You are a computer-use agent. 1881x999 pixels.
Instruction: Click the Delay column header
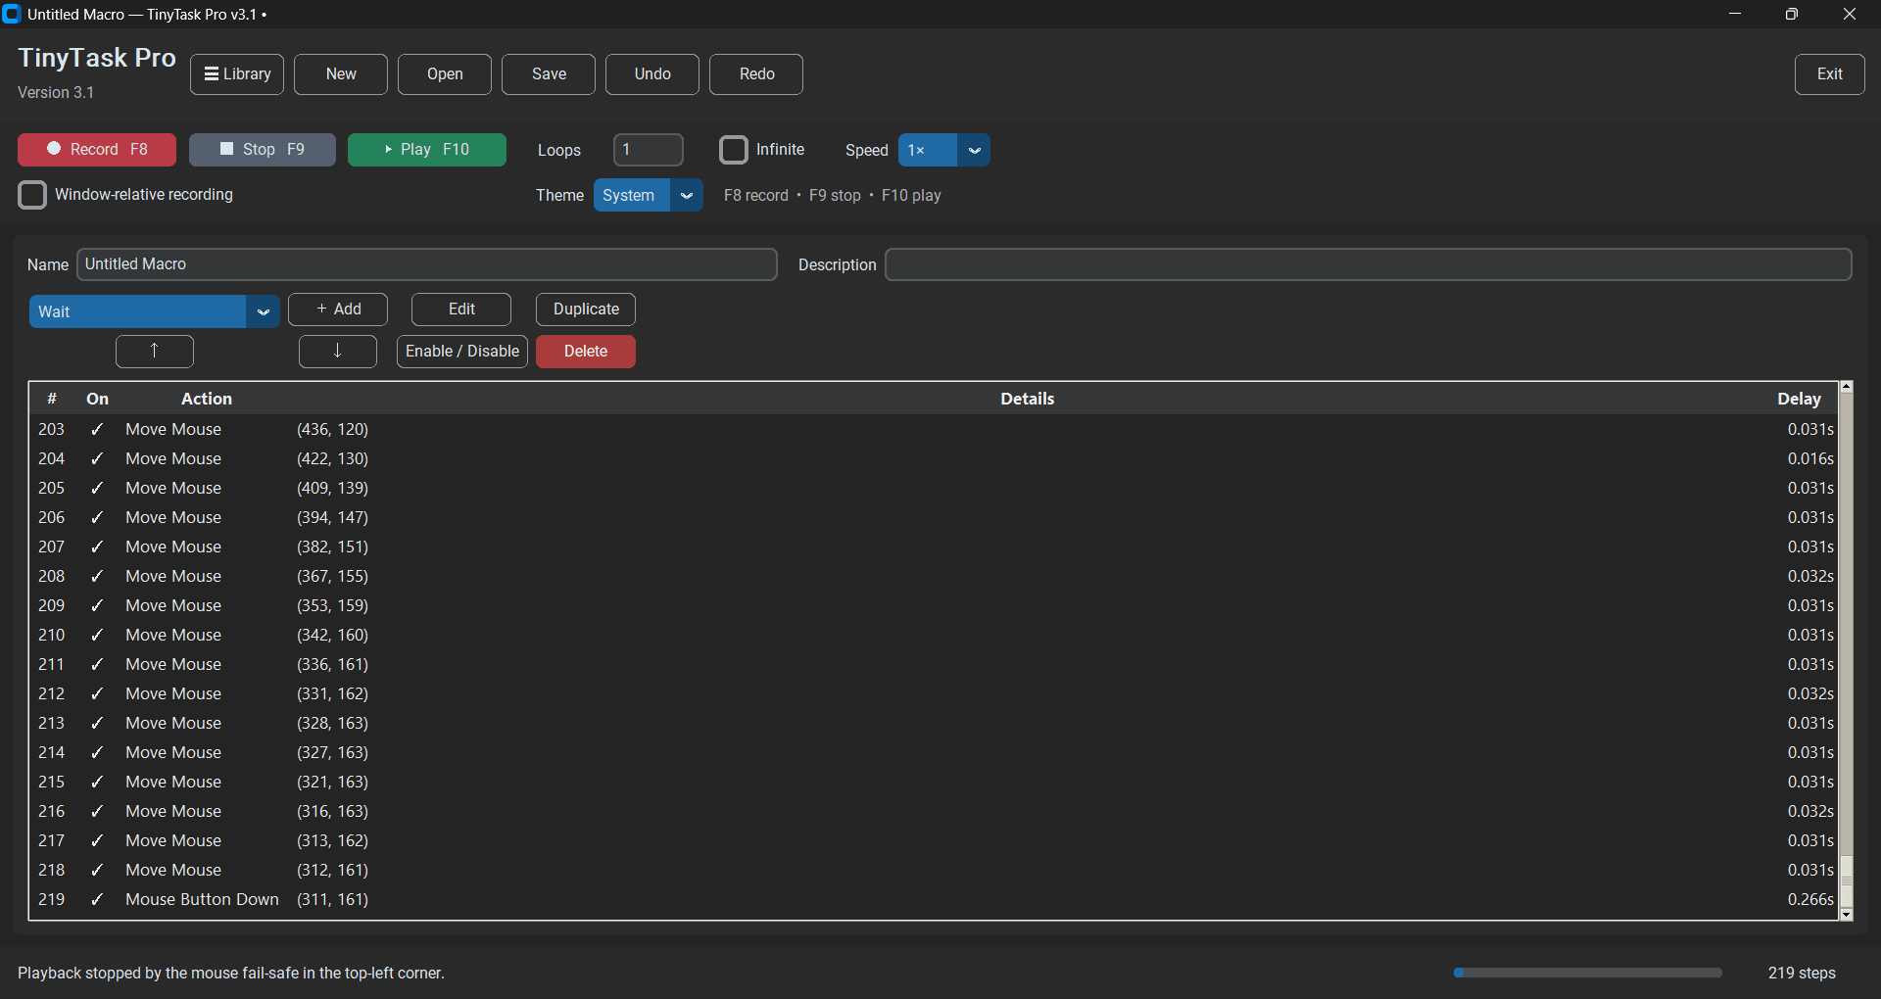(1799, 399)
